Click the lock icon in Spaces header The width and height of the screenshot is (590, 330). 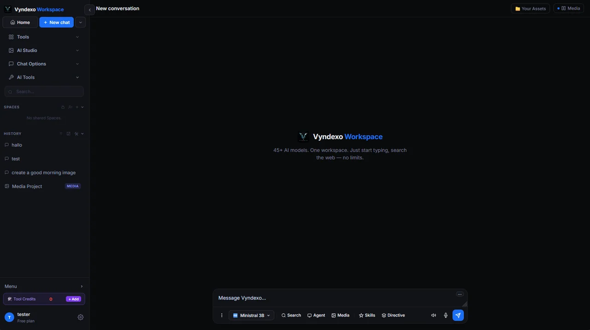[x=63, y=107]
